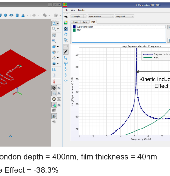Image resolution: width=170 pixels, height=176 pixels.
Task: Switch to the Graph tab
Action: [75, 22]
